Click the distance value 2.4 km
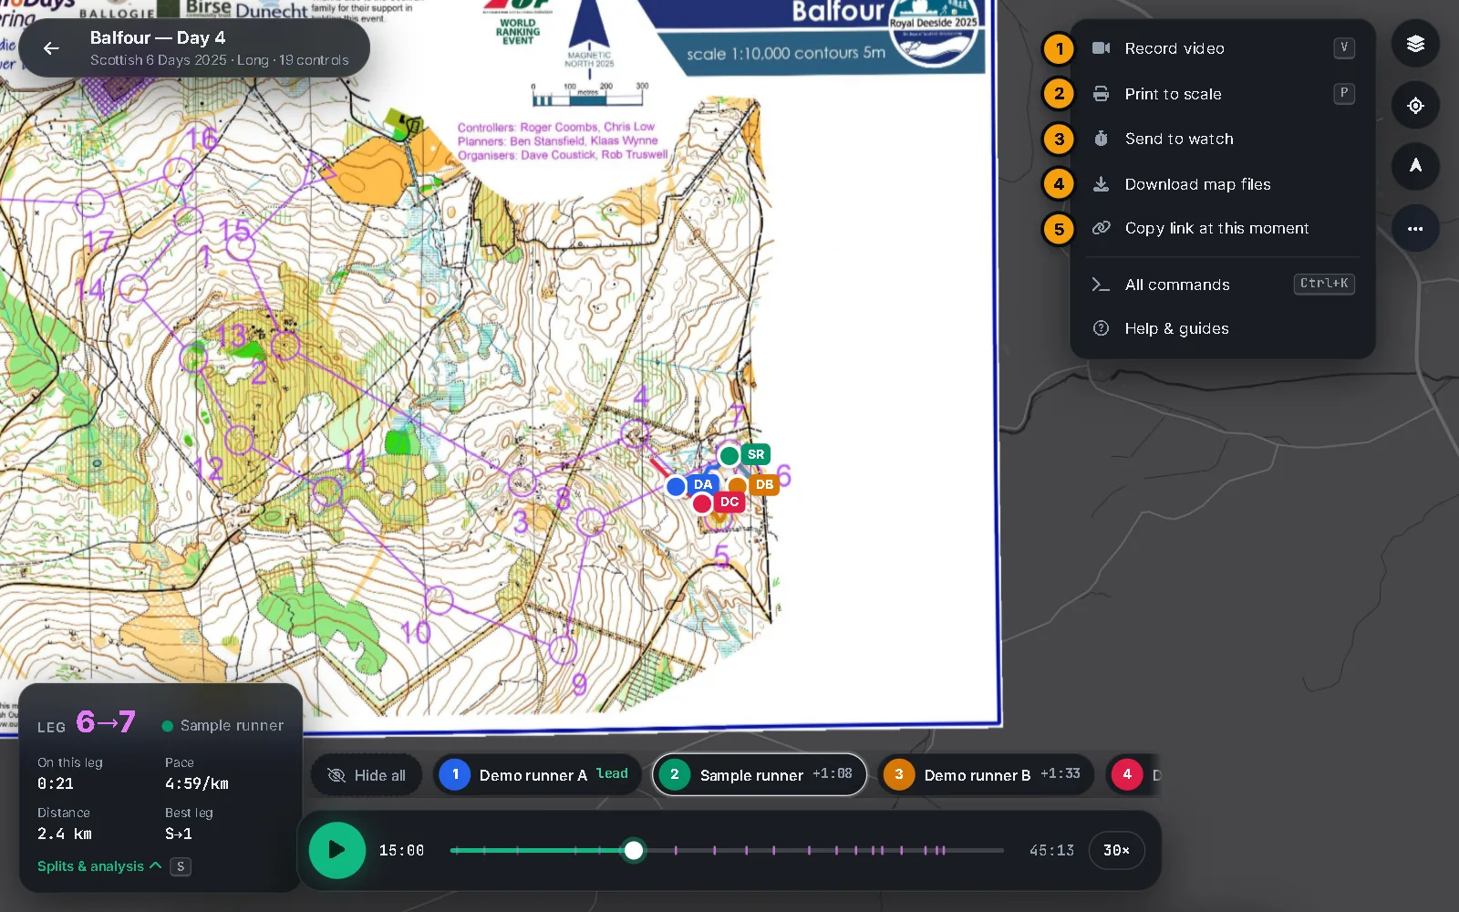 click(x=65, y=834)
